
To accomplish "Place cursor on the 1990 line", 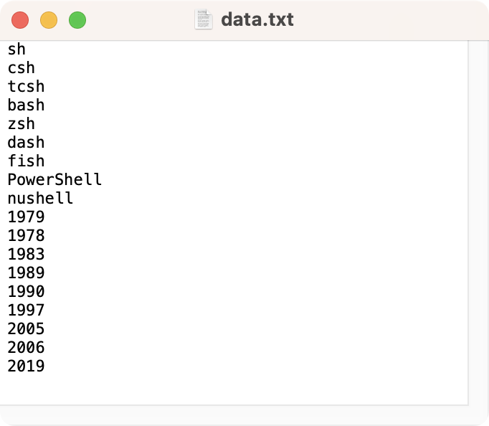I will (26, 292).
